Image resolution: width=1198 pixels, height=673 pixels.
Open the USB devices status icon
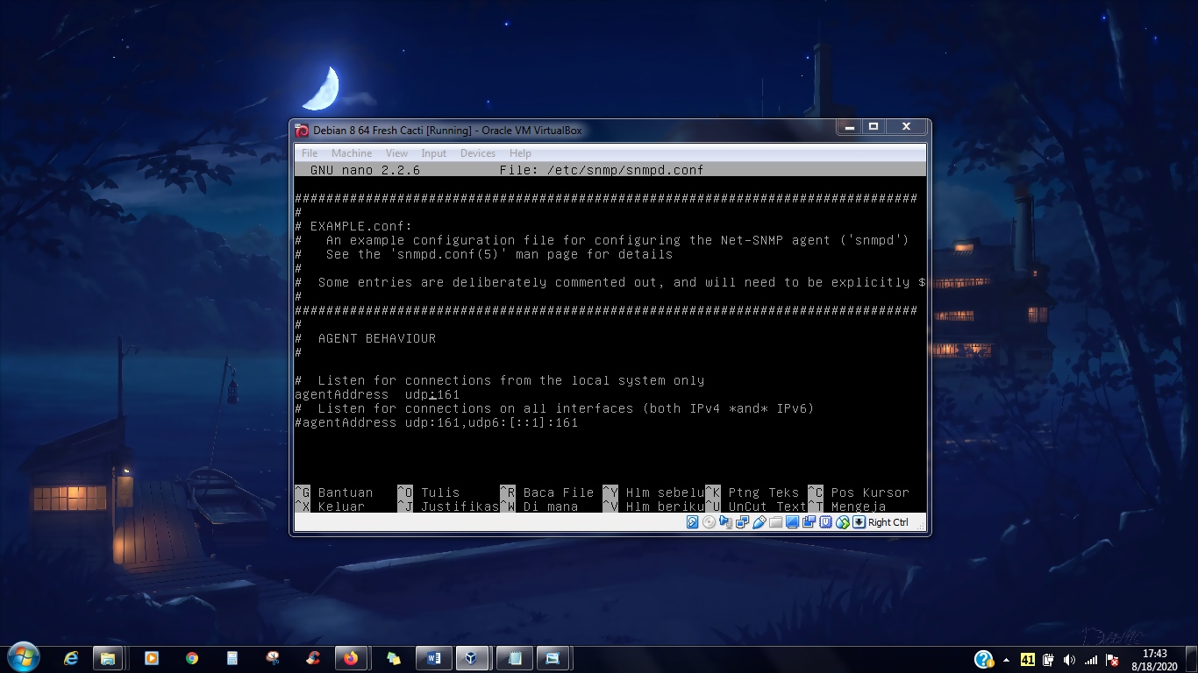(x=759, y=522)
